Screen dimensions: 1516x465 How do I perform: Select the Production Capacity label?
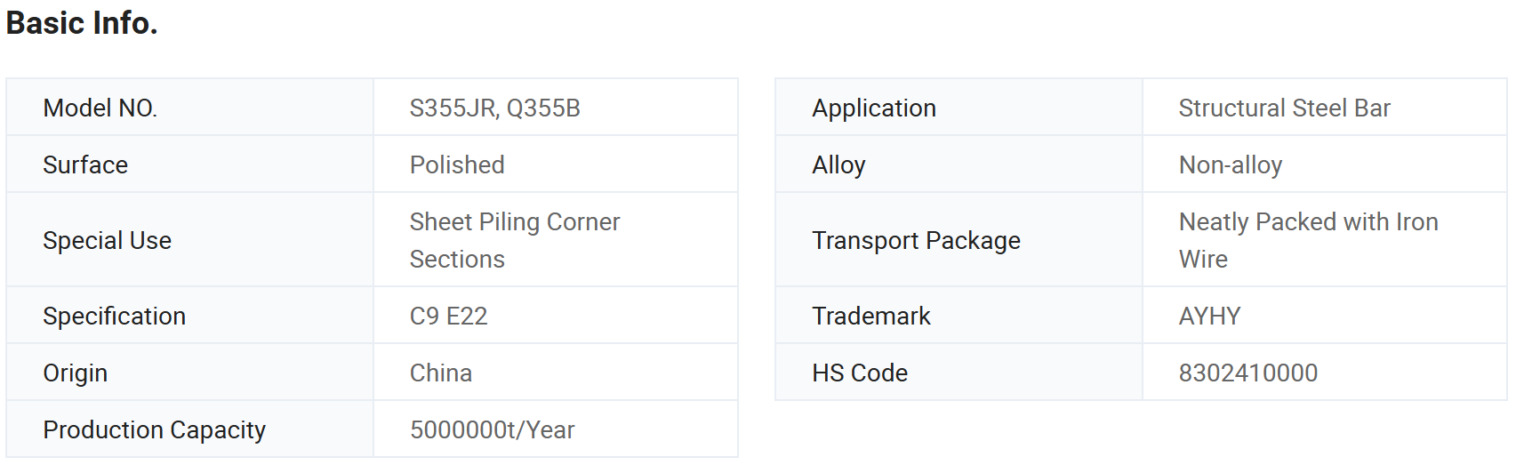click(154, 430)
